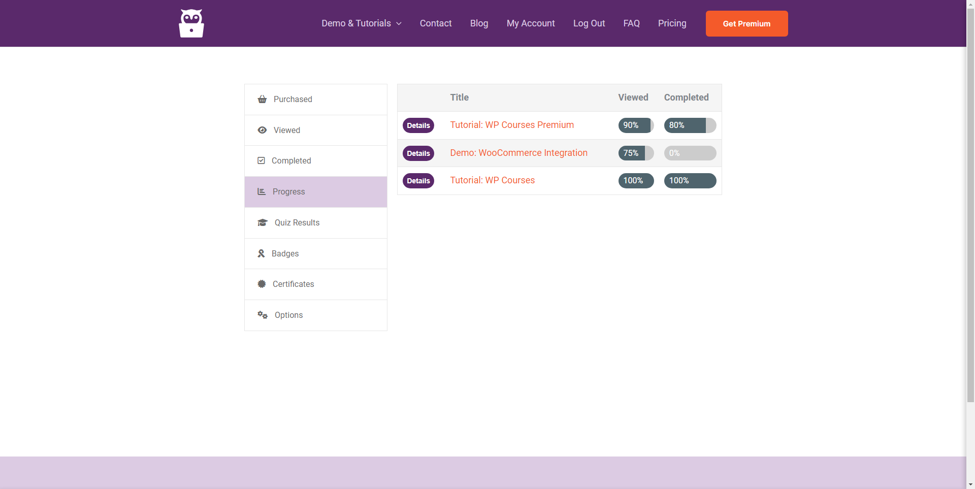Click the Completed checkmark icon
The height and width of the screenshot is (489, 975).
261,160
